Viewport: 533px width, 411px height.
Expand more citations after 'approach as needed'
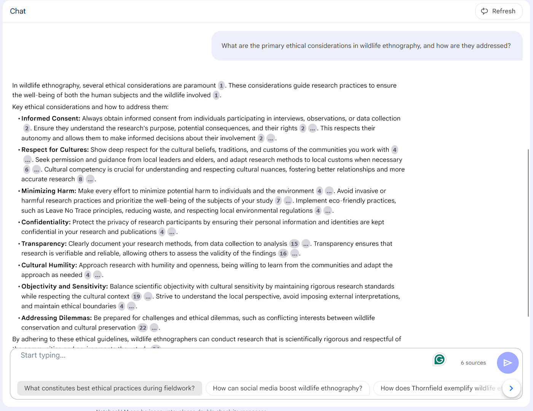[x=97, y=275]
